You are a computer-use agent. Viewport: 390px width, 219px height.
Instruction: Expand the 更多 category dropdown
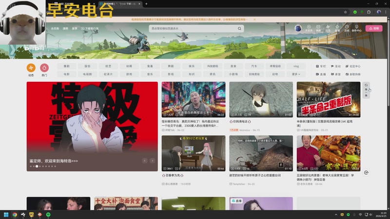coord(296,74)
